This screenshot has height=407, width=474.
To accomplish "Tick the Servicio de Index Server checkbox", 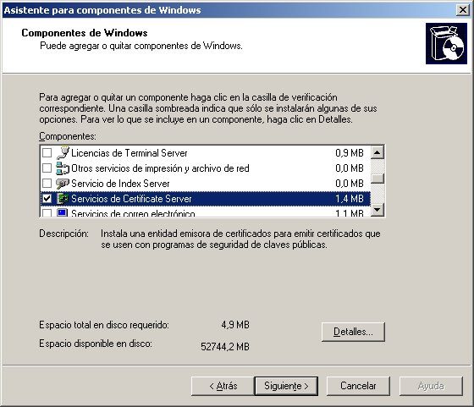I will point(47,183).
